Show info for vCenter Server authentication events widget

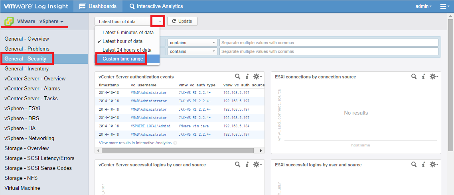point(247,76)
